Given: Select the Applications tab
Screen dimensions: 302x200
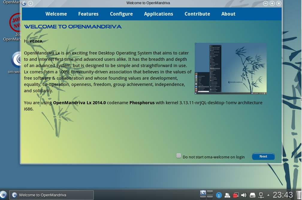Looking at the screenshot, I should coord(158,14).
